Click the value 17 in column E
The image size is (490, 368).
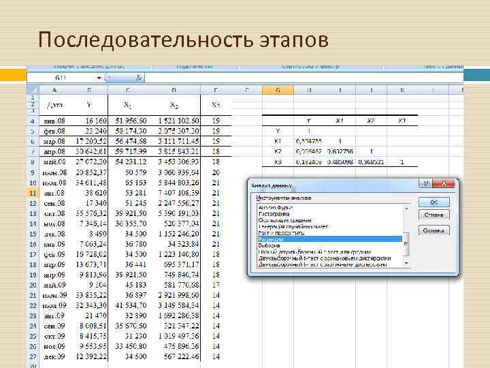tap(216, 285)
